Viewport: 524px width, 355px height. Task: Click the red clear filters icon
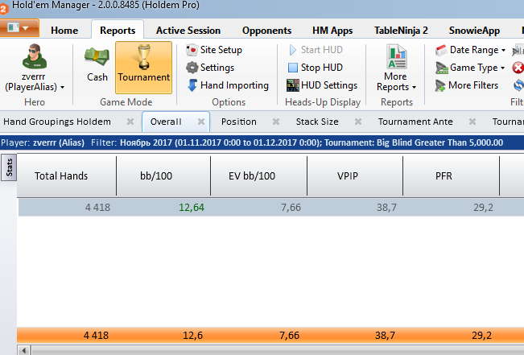click(518, 68)
